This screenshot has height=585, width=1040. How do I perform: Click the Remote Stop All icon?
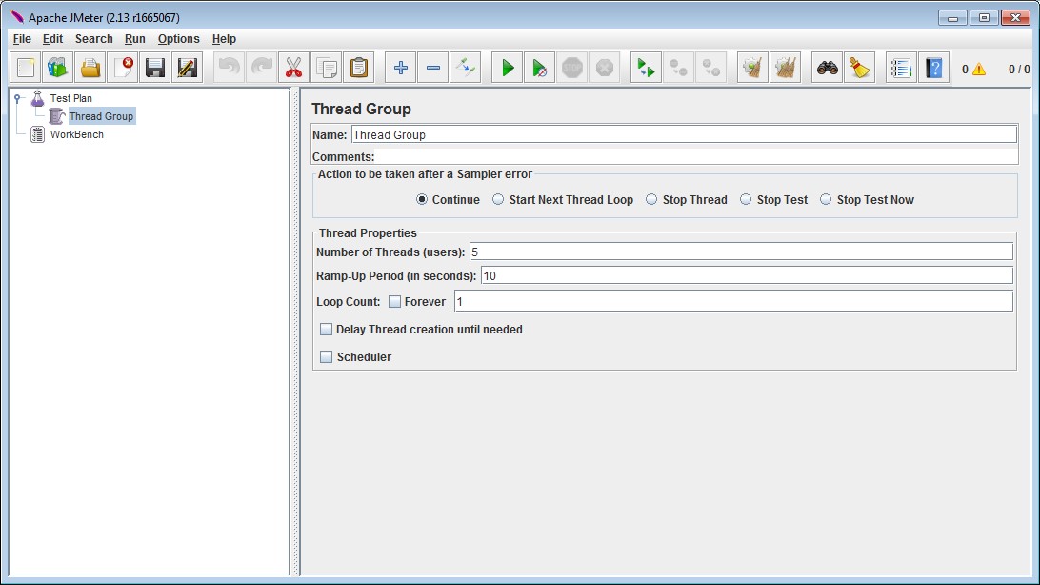[678, 68]
